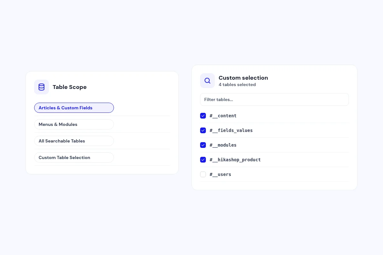Select the Articles & Custom Fields option
This screenshot has width=383, height=255.
[74, 108]
